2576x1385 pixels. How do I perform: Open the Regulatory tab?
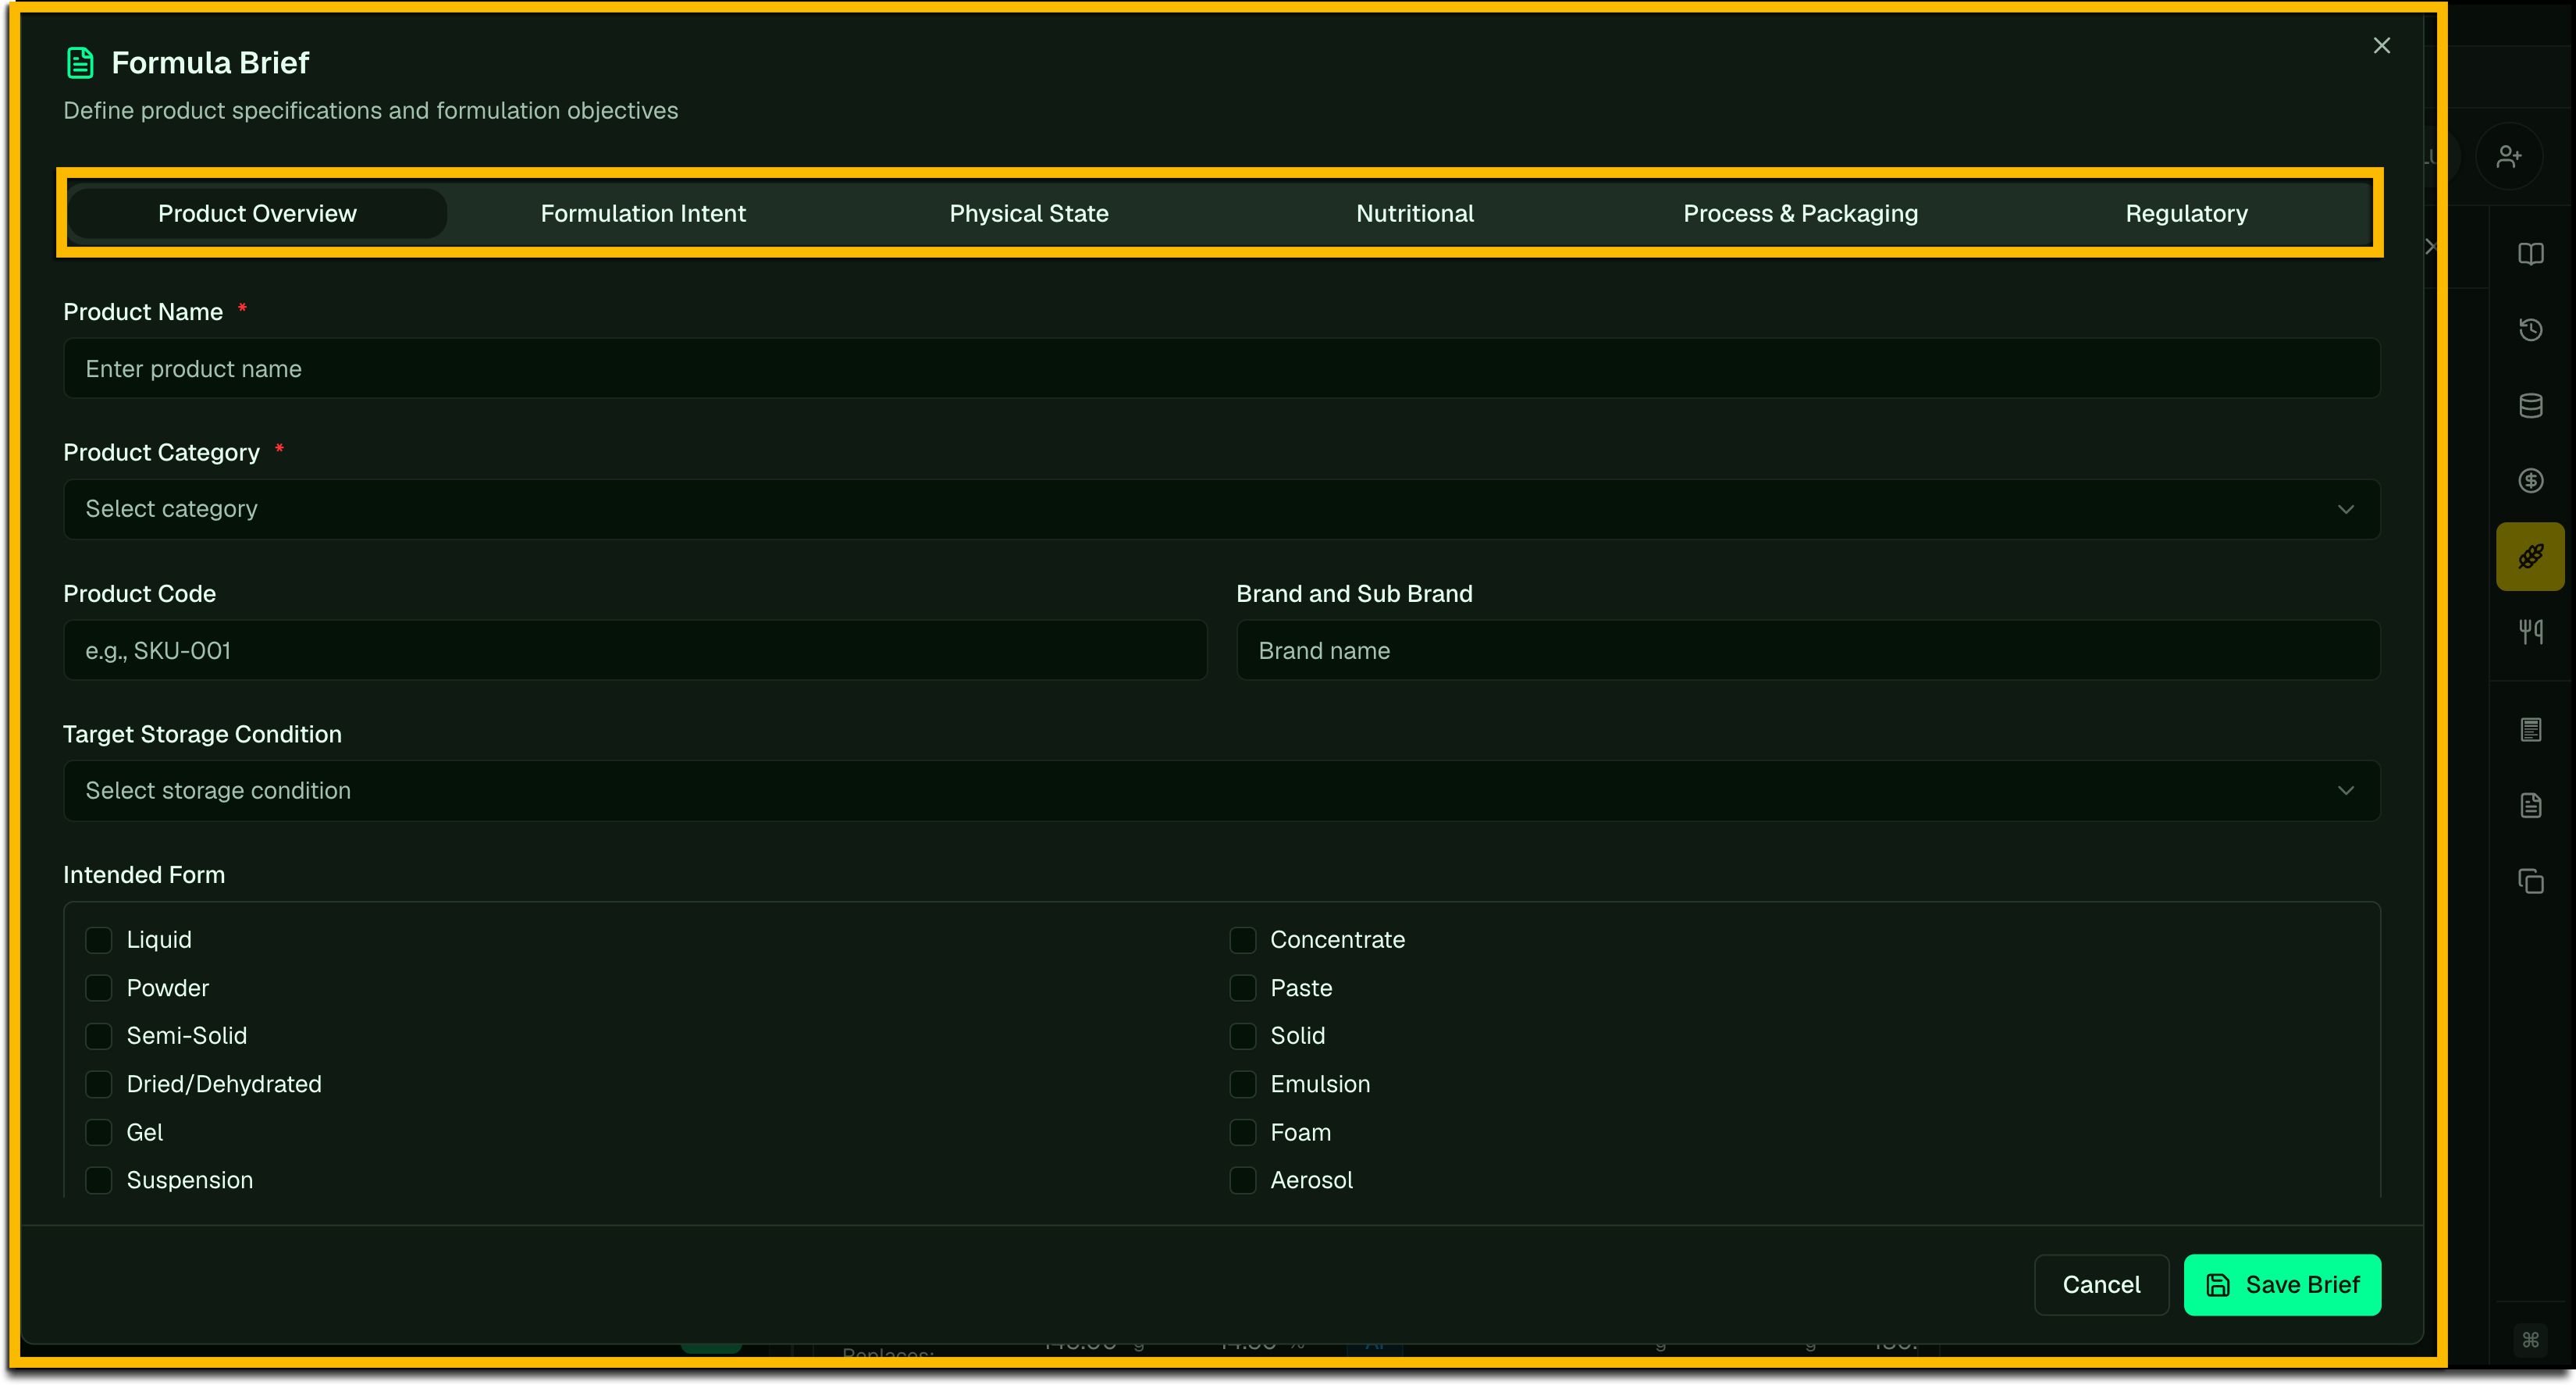(x=2186, y=213)
